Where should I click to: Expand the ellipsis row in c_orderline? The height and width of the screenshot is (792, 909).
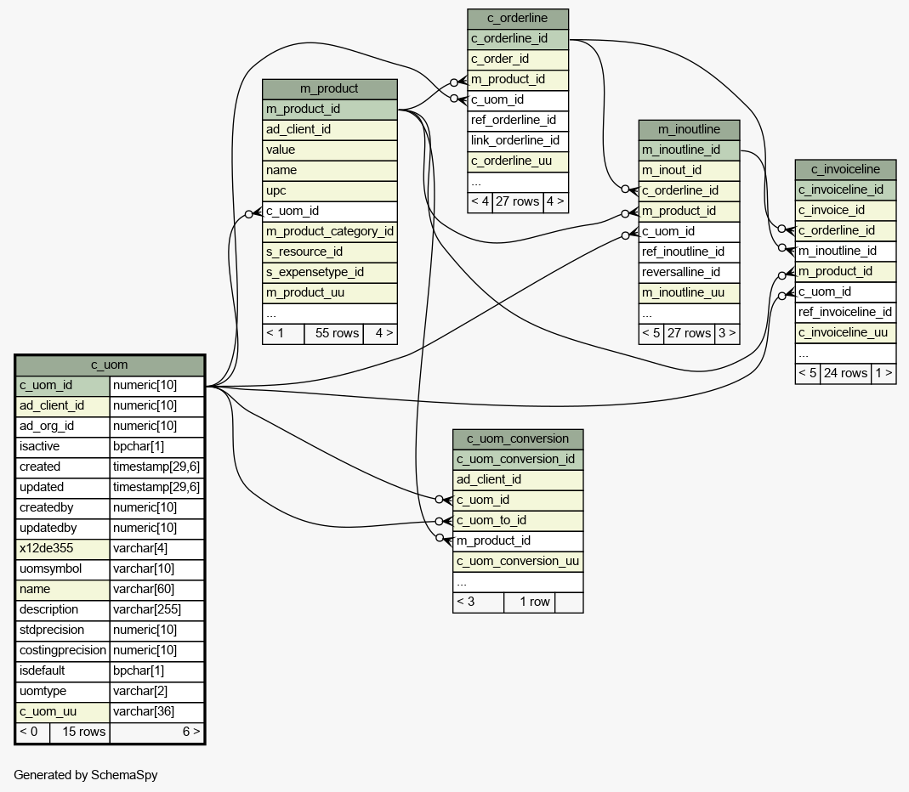tap(517, 182)
